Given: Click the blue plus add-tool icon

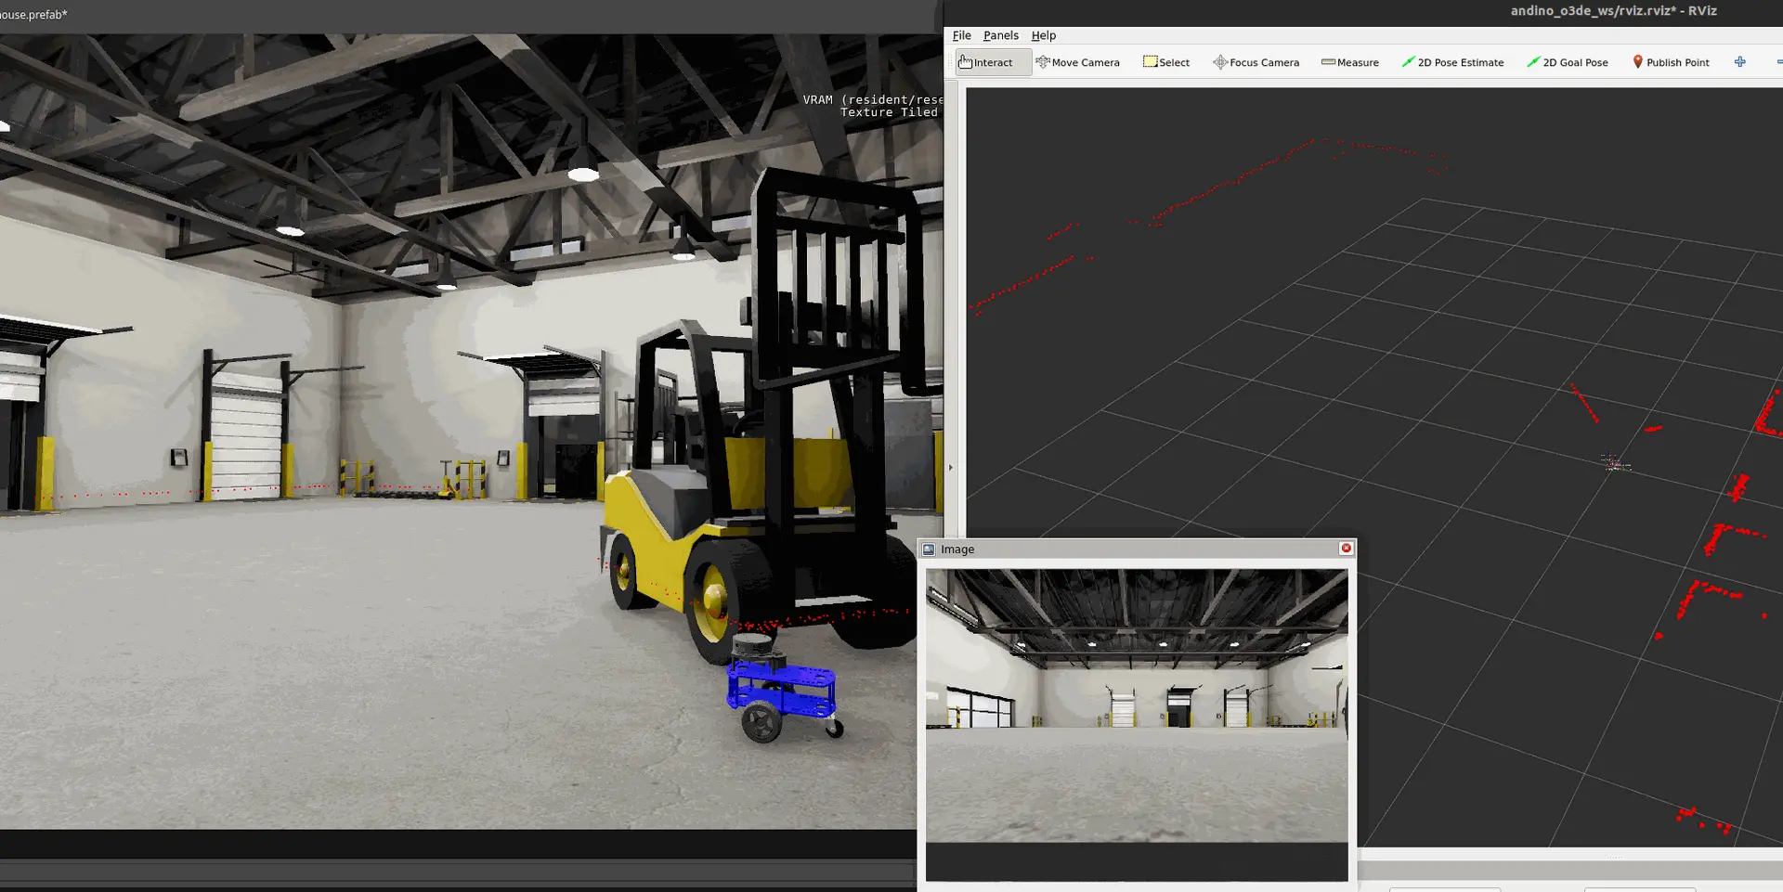Looking at the screenshot, I should pos(1739,62).
